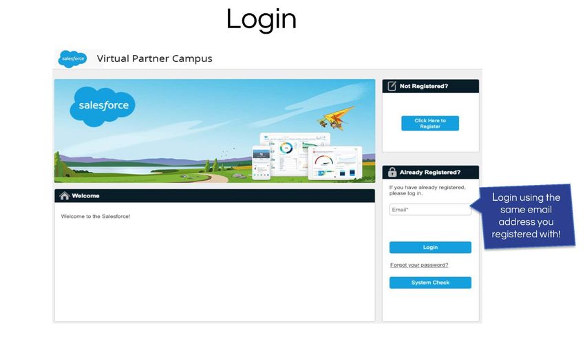Screen dimensions: 585x350
Task: Run the System Check button
Action: 430,283
